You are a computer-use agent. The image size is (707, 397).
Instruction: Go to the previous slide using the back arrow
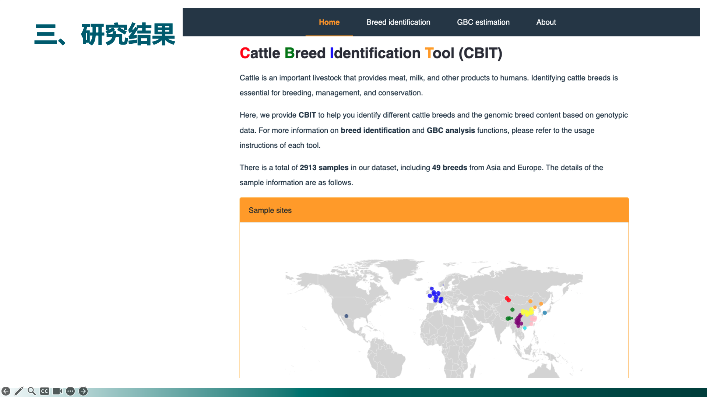pos(6,391)
